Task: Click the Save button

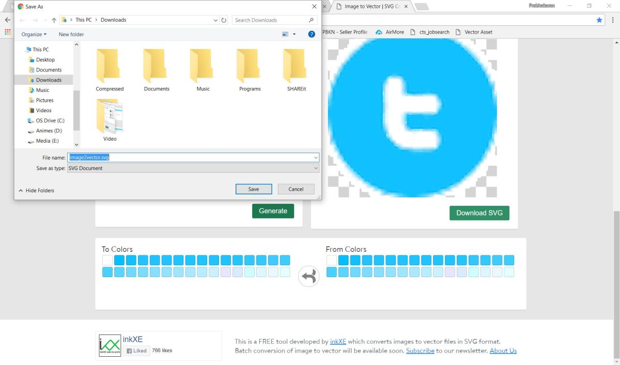Action: pyautogui.click(x=254, y=189)
